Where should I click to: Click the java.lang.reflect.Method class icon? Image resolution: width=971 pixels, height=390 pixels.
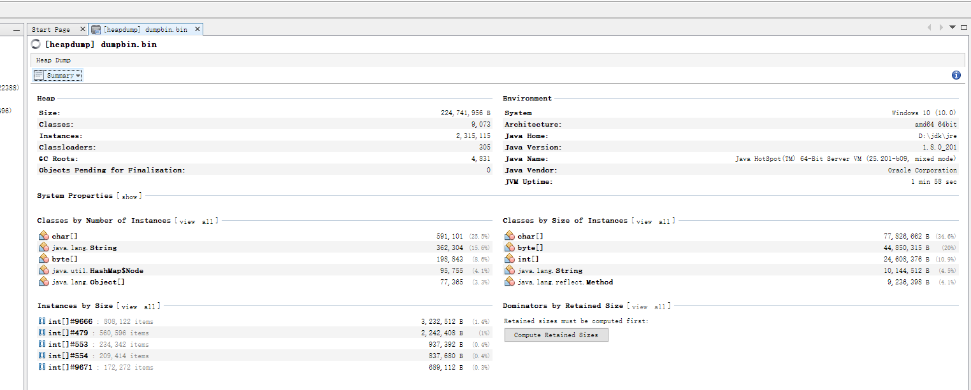(509, 282)
